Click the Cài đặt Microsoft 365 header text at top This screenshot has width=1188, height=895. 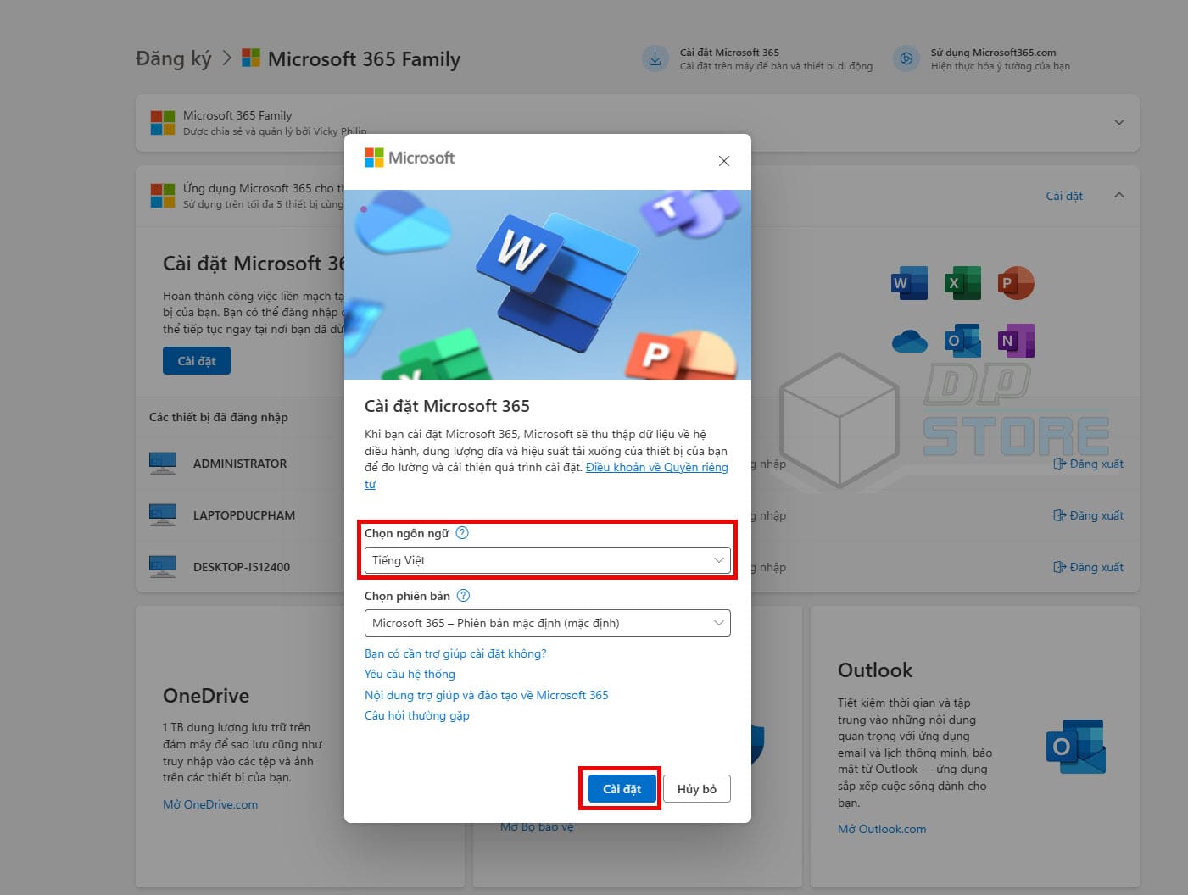(x=729, y=53)
